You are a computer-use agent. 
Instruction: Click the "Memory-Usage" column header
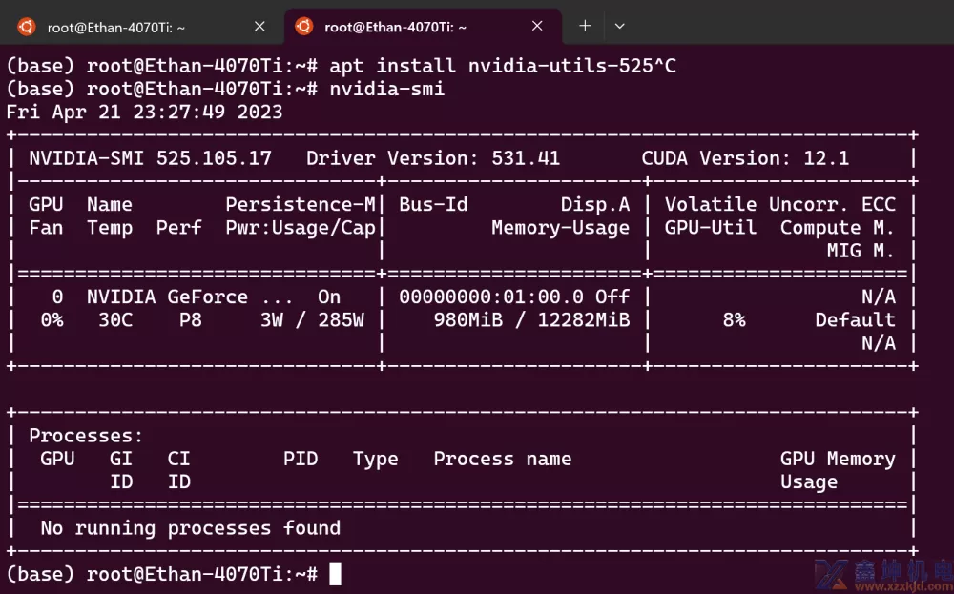pos(560,228)
